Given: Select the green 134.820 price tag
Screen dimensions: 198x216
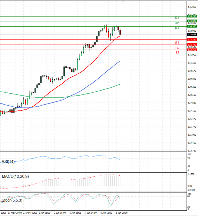Looking at the screenshot, I should point(192,21).
